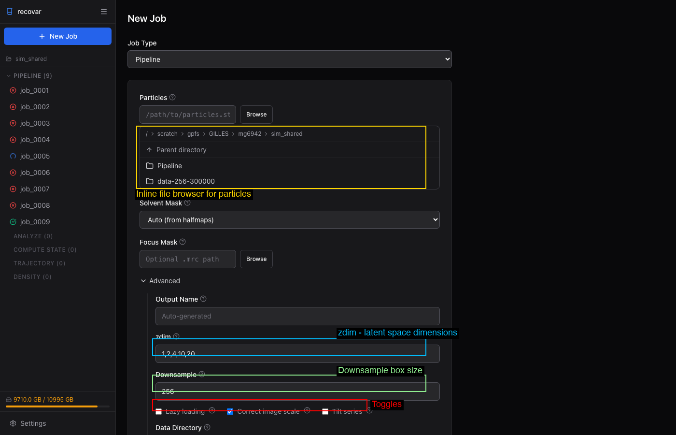Screen dimensions: 676x435
Task: Click the disk usage progress bar
Action: pos(57,406)
